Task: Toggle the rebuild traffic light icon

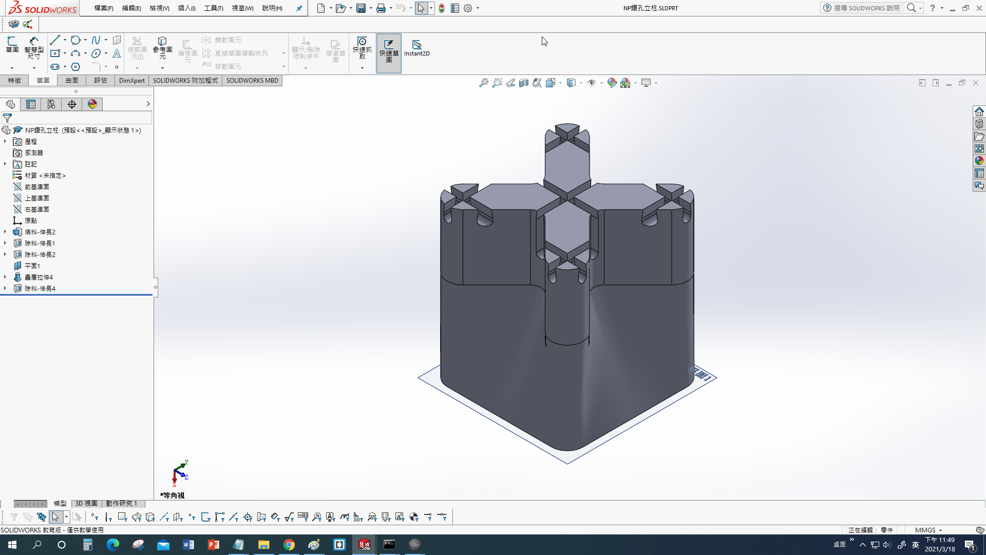Action: click(x=442, y=8)
